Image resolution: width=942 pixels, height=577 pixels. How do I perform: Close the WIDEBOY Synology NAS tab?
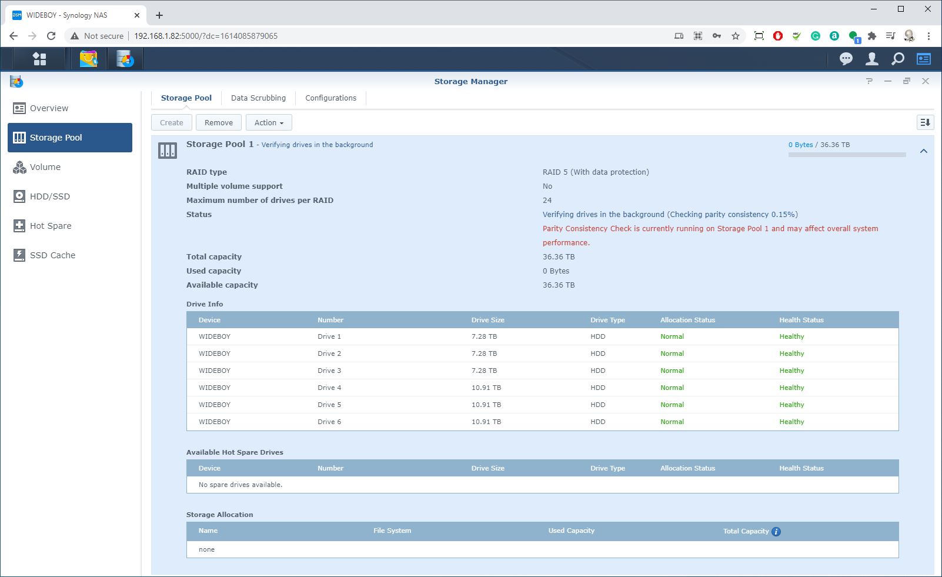click(x=137, y=15)
